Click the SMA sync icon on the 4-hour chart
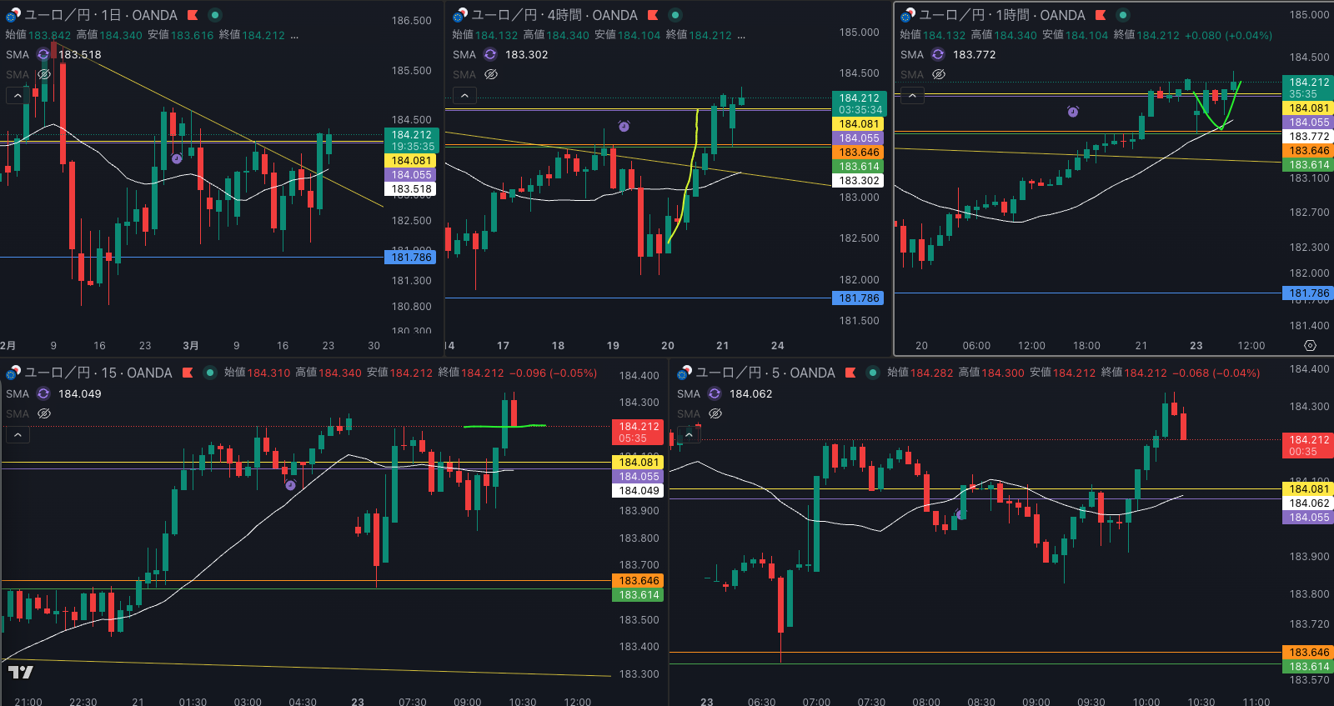 [x=490, y=54]
